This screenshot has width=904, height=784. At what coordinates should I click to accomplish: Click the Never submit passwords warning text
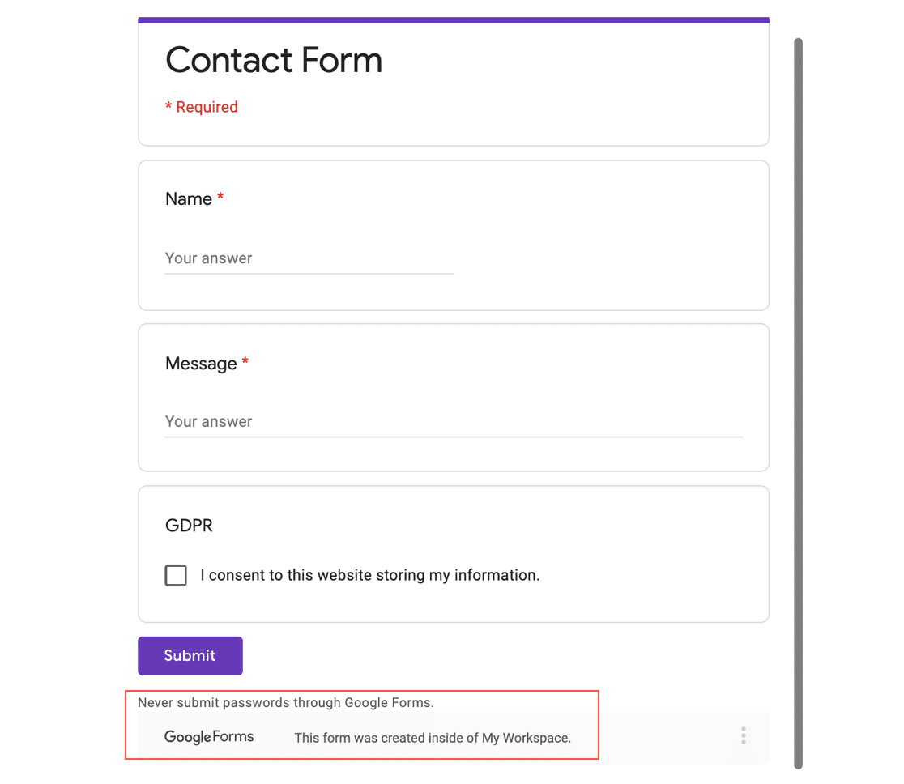[285, 702]
